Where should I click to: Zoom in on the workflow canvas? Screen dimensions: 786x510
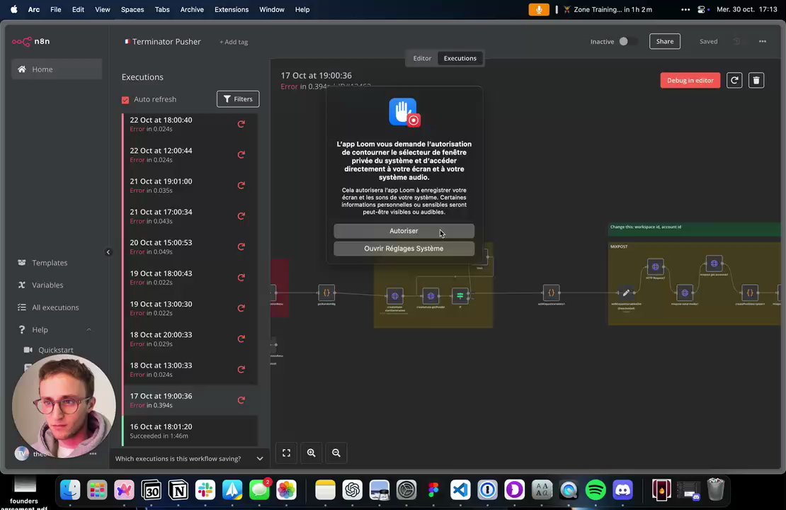pyautogui.click(x=312, y=453)
